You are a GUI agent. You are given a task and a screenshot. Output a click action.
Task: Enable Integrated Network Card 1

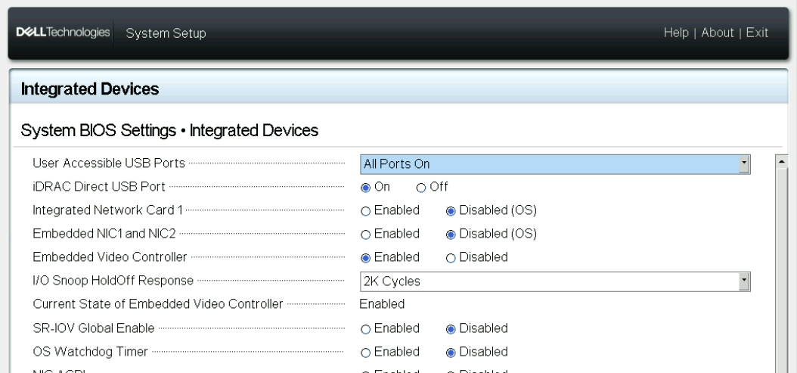(366, 210)
